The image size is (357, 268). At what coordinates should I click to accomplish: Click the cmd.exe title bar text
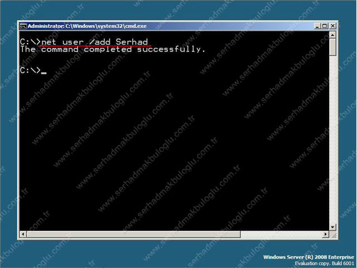pyautogui.click(x=87, y=26)
